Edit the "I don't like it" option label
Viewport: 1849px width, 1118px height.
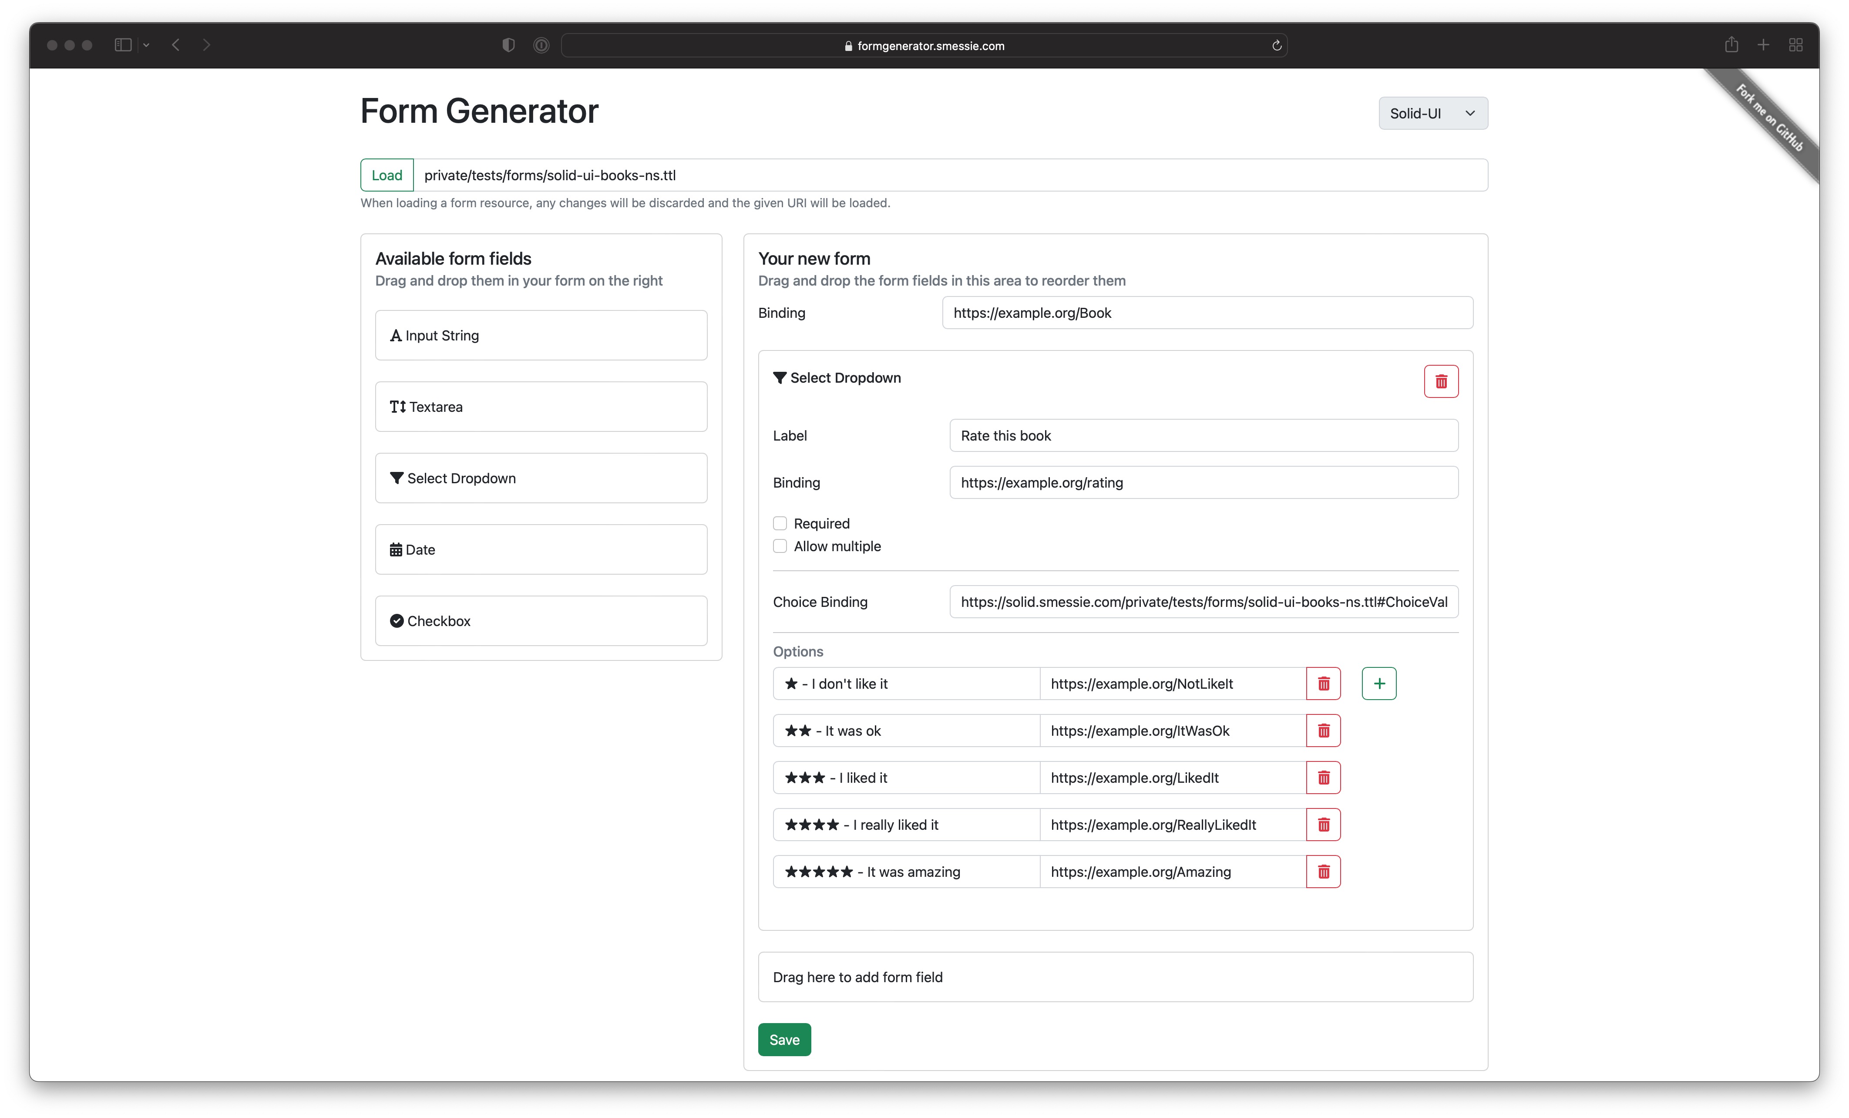click(x=907, y=684)
